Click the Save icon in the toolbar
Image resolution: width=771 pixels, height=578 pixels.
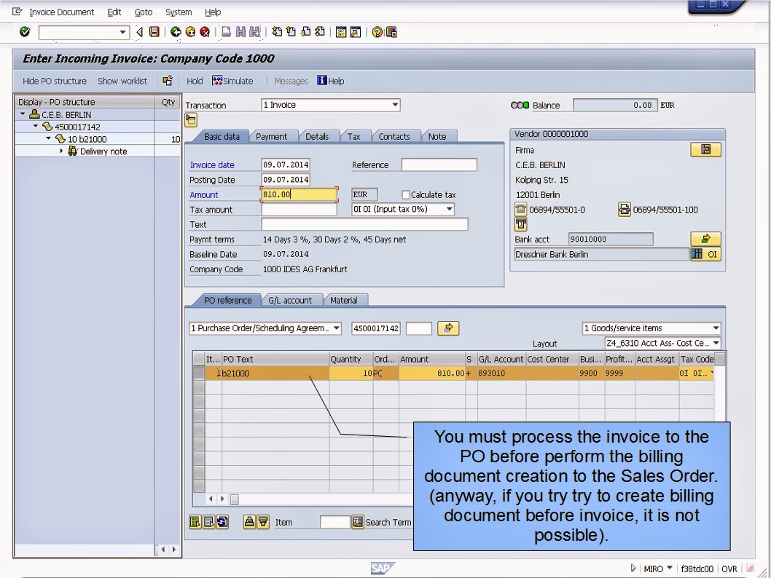pyautogui.click(x=155, y=32)
